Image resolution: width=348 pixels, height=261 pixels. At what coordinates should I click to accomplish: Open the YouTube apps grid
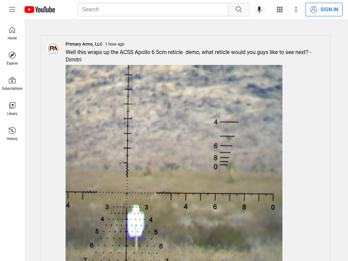280,10
